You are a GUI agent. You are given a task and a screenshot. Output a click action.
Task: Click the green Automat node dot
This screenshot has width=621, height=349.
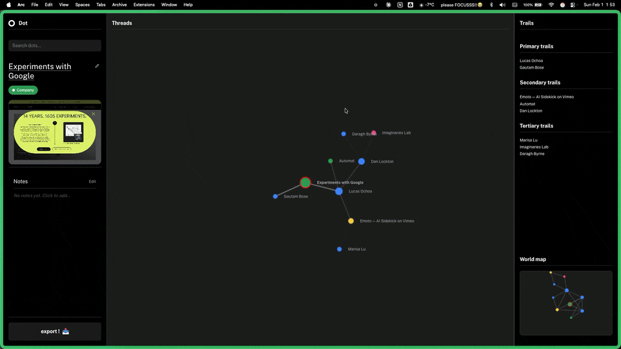point(331,161)
